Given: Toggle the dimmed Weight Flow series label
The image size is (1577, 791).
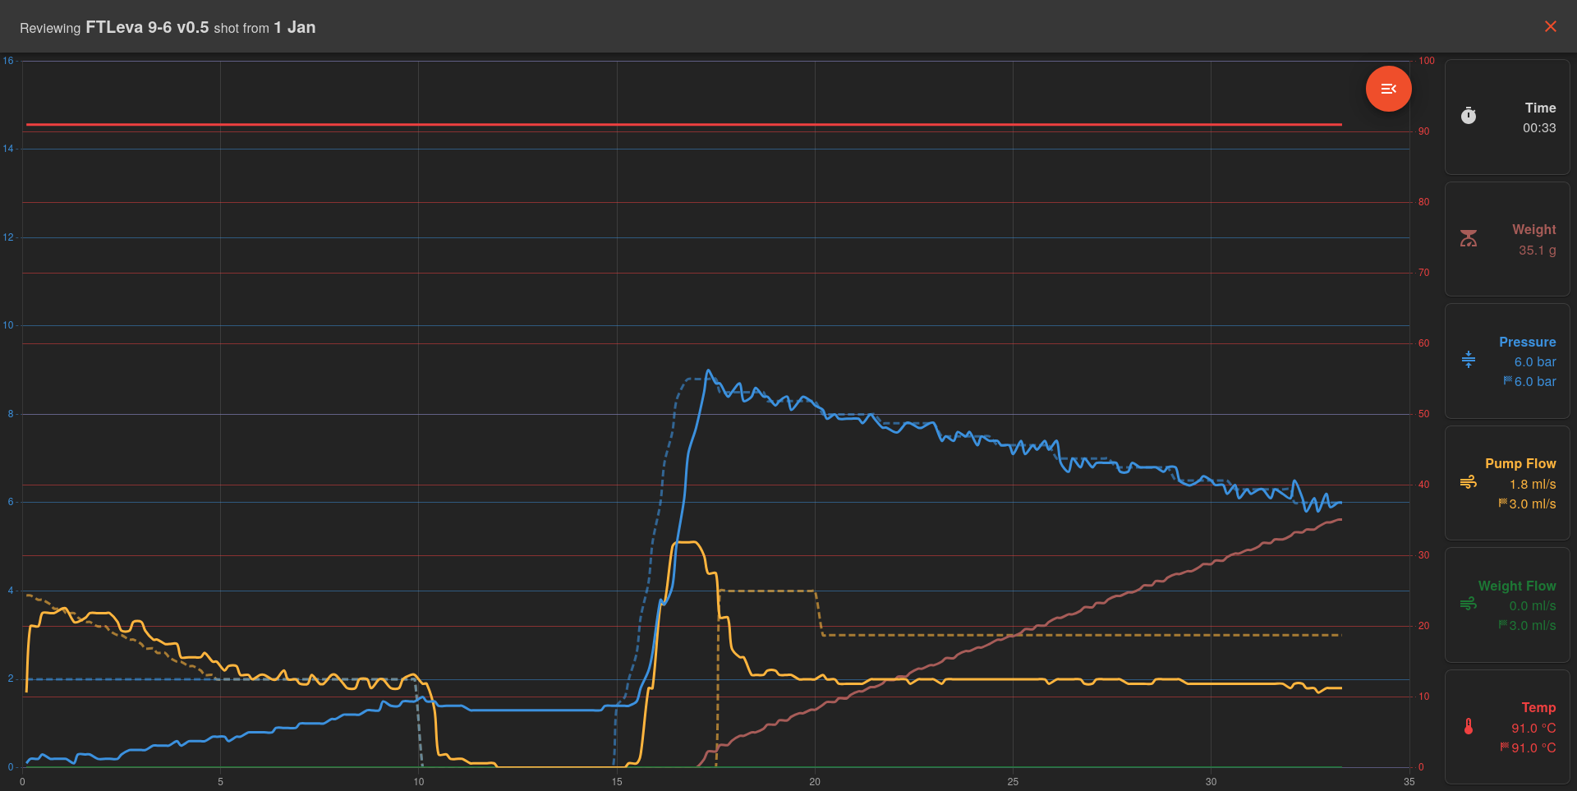Looking at the screenshot, I should (x=1516, y=586).
